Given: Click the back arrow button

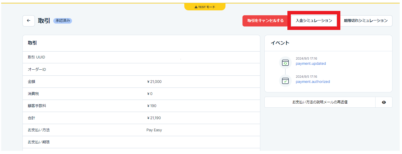Looking at the screenshot, I should pos(29,21).
